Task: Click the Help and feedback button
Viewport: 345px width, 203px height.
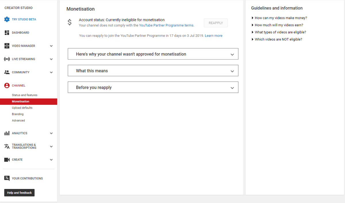Action: click(19, 193)
